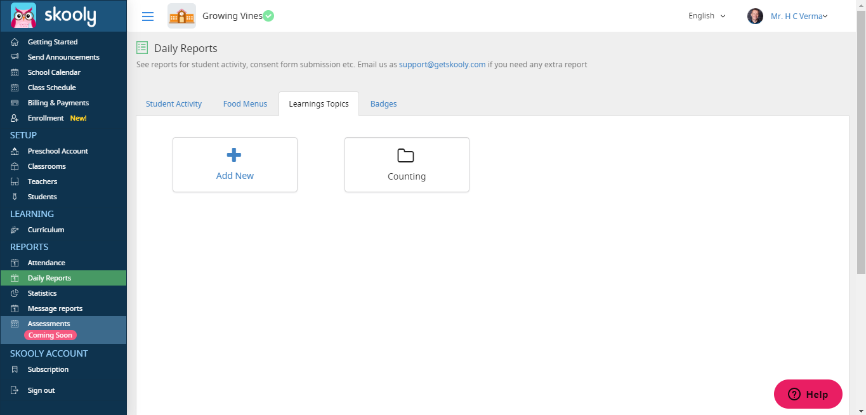The width and height of the screenshot is (866, 415).
Task: Click the School Calendar icon
Action: pos(15,72)
